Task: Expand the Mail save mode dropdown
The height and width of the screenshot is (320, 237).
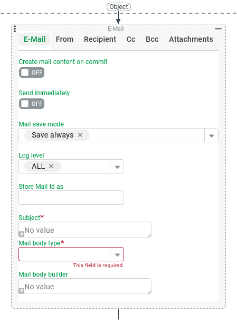Action: tap(211, 135)
